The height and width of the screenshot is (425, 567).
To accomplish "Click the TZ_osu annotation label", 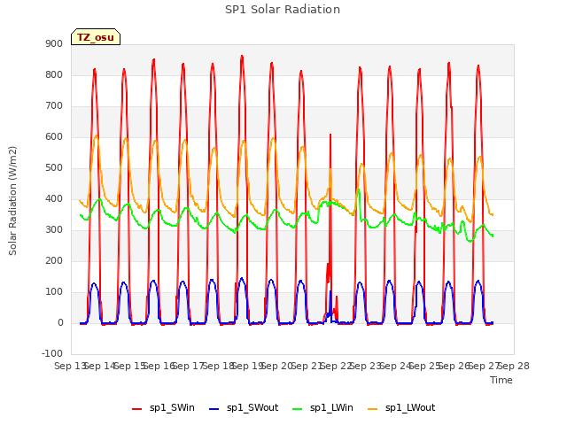I will coord(96,37).
